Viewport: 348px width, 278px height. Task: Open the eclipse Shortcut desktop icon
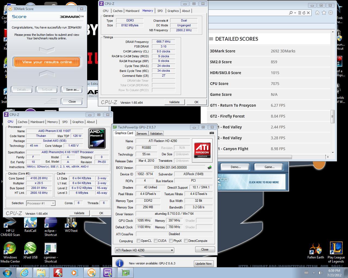[51, 227]
